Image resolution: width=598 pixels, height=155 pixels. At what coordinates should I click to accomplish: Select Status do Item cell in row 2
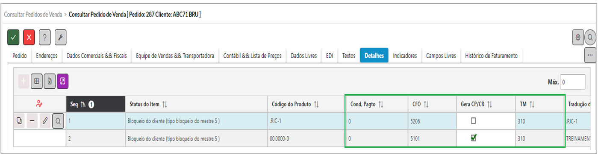196,138
